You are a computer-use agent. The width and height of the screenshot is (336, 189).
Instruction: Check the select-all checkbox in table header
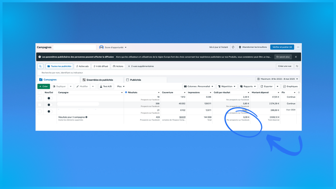[x=40, y=93]
